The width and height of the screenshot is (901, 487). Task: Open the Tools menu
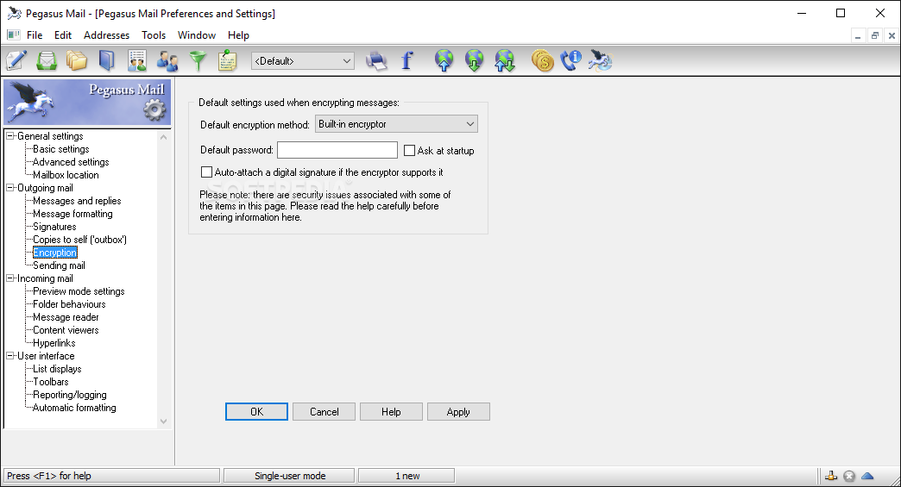pyautogui.click(x=154, y=35)
